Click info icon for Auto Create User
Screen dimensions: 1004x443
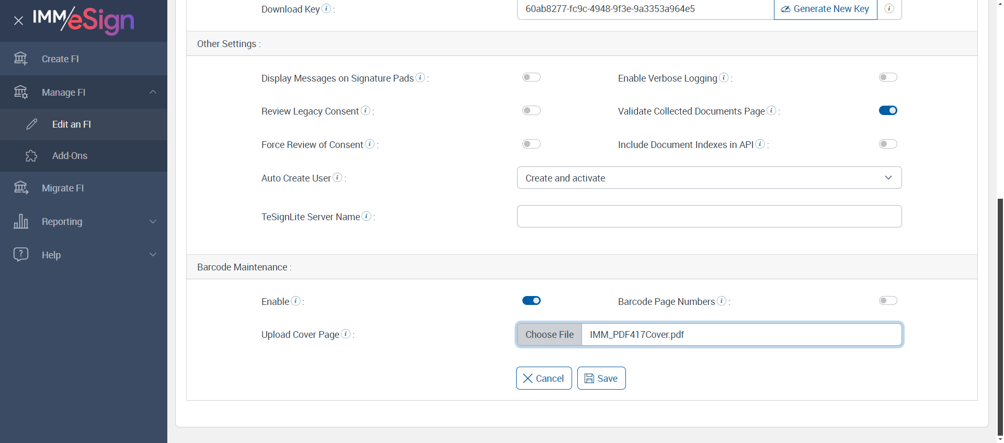(338, 178)
